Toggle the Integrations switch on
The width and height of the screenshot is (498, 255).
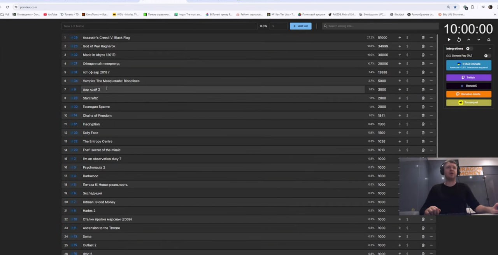point(469,49)
